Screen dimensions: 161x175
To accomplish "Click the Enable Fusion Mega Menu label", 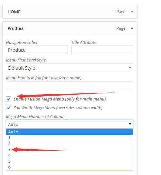I will click(x=60, y=99).
